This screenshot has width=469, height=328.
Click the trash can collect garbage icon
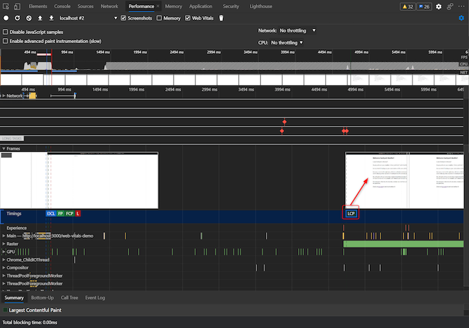221,18
